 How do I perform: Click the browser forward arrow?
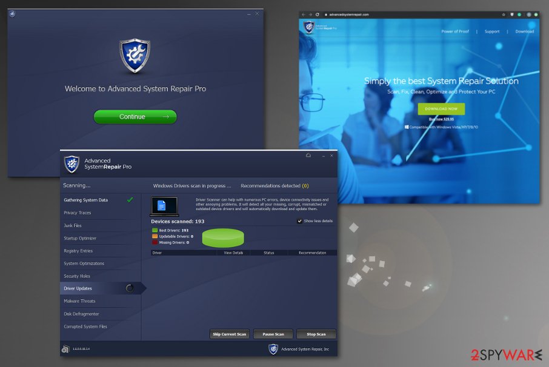(x=310, y=15)
